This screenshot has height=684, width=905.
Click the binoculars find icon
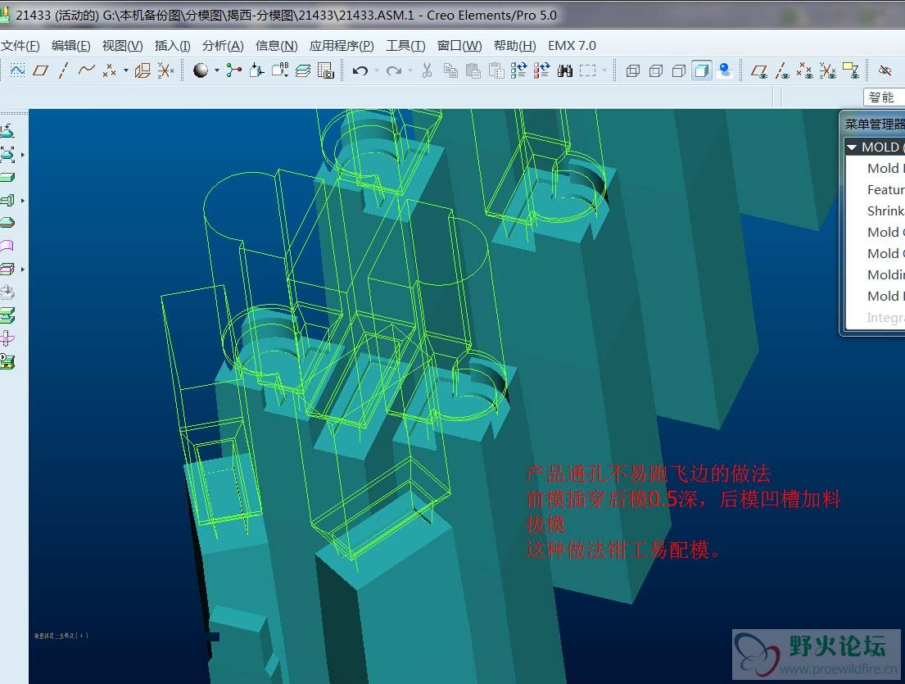tap(565, 70)
